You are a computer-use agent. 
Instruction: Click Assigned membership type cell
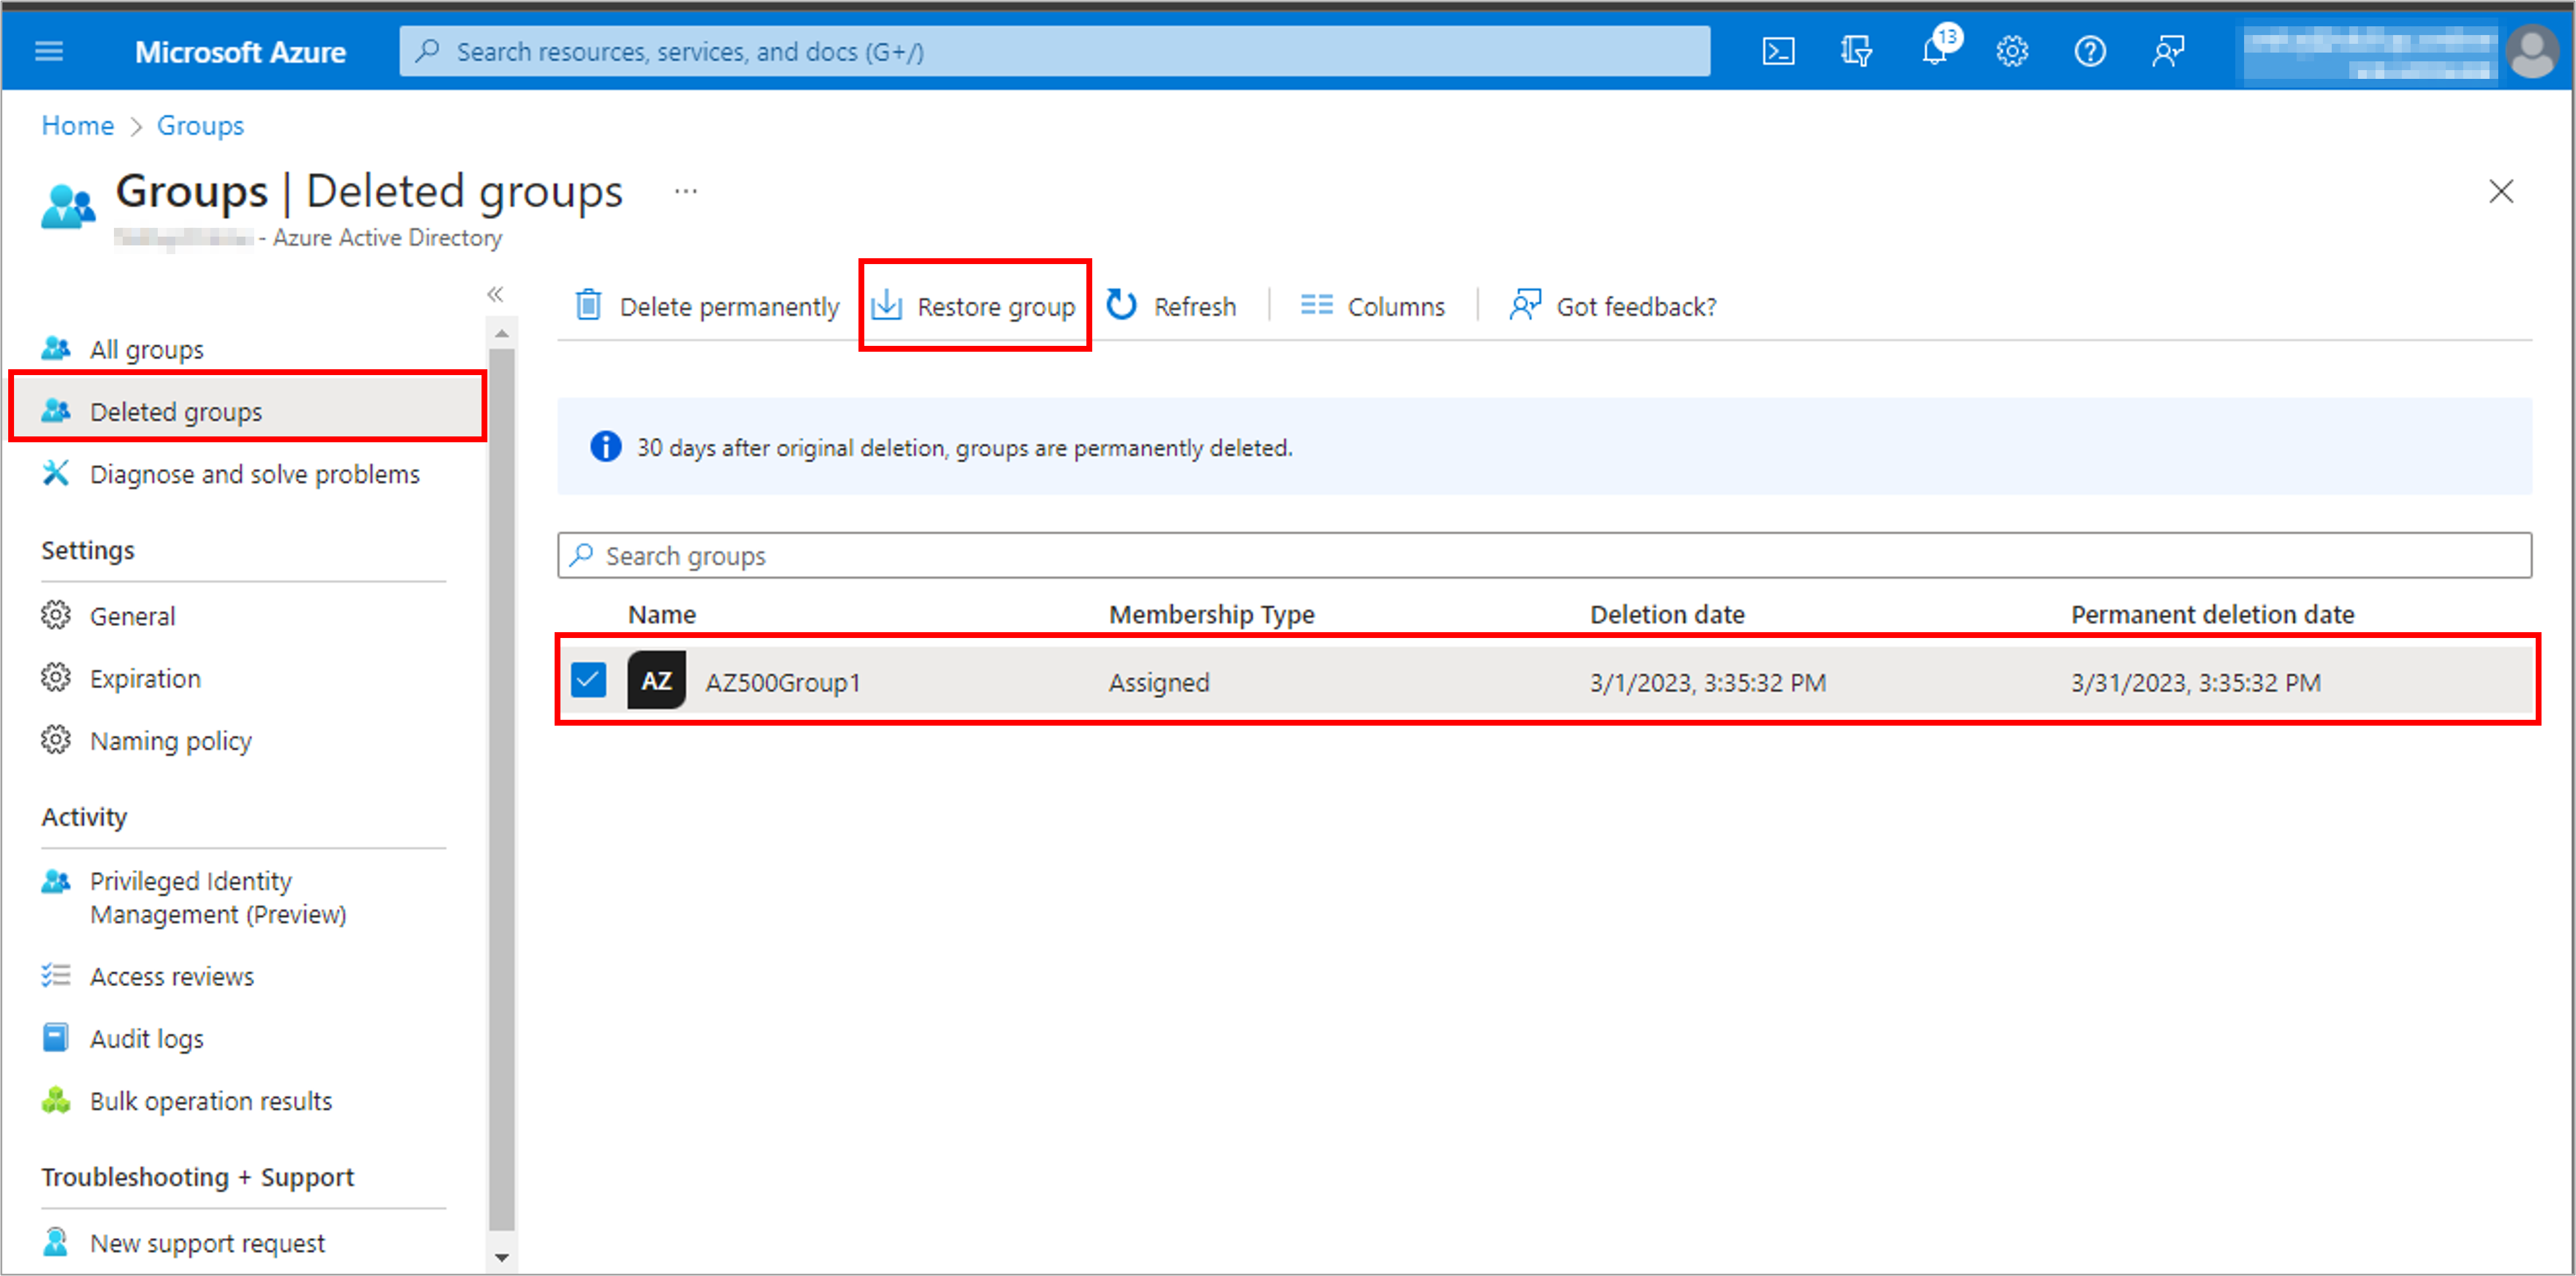[x=1159, y=682]
